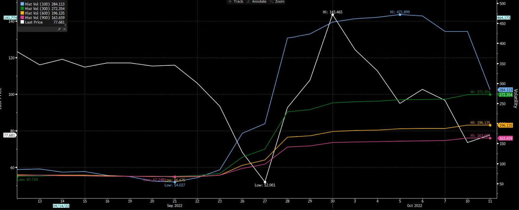Click the date 27 on the x-axis
519x210 pixels.
click(265, 201)
